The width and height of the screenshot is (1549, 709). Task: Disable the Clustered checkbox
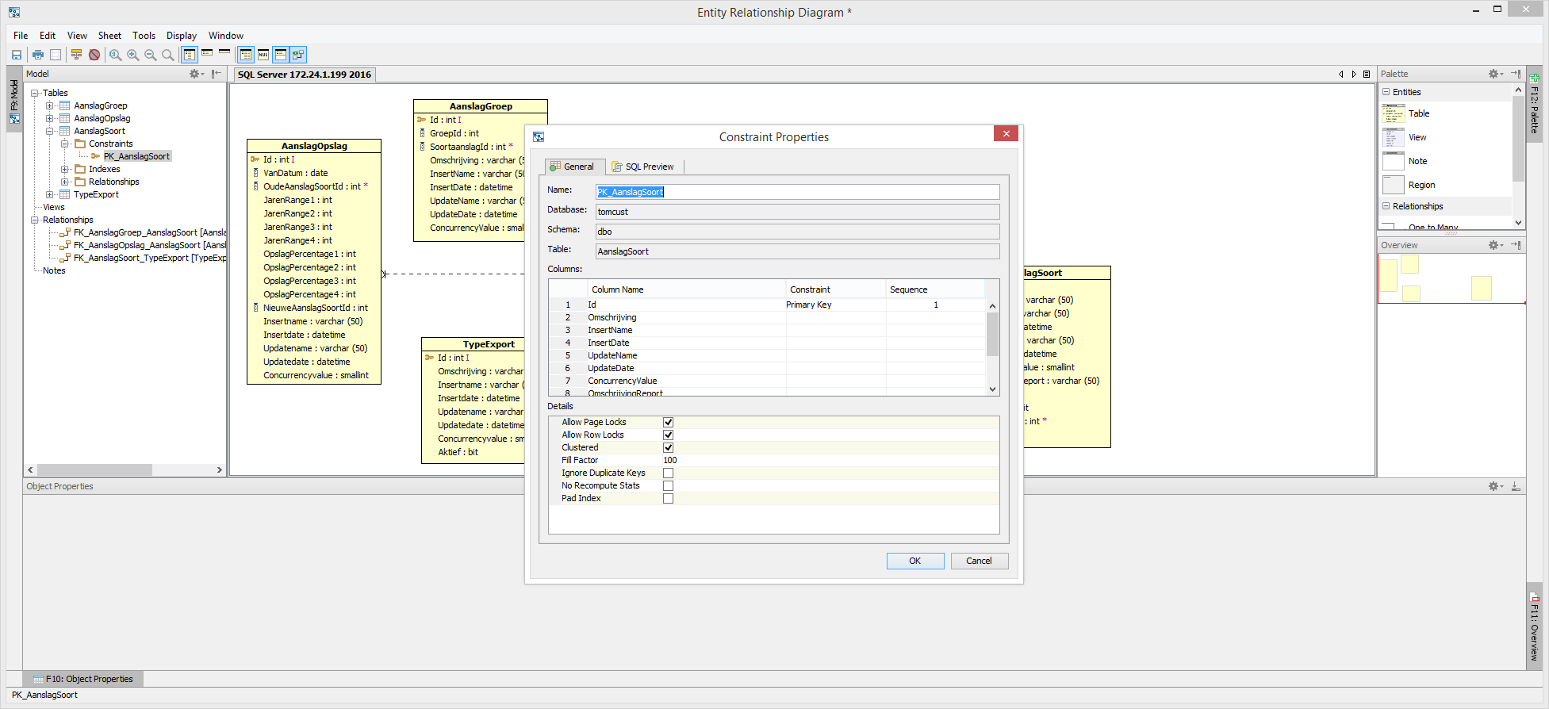click(x=668, y=448)
